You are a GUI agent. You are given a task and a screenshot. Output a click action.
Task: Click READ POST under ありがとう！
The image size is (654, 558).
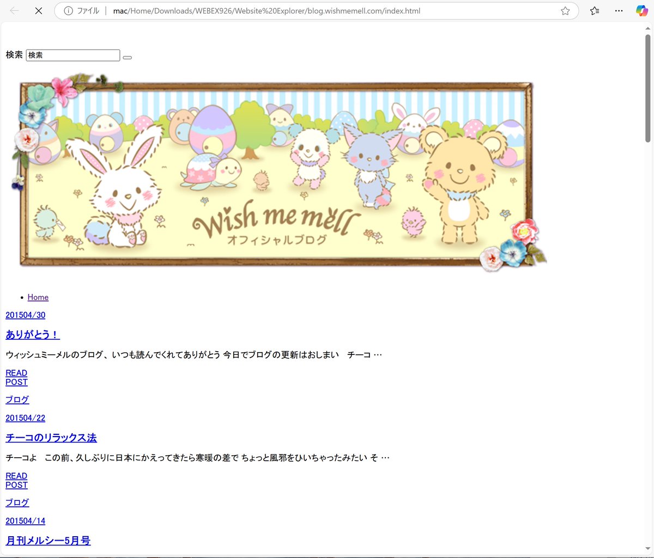16,378
